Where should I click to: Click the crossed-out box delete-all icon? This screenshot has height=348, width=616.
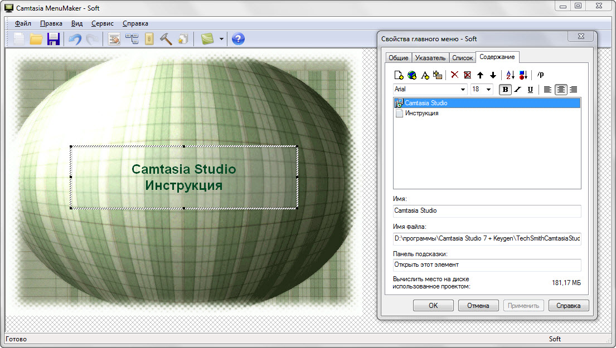[468, 75]
